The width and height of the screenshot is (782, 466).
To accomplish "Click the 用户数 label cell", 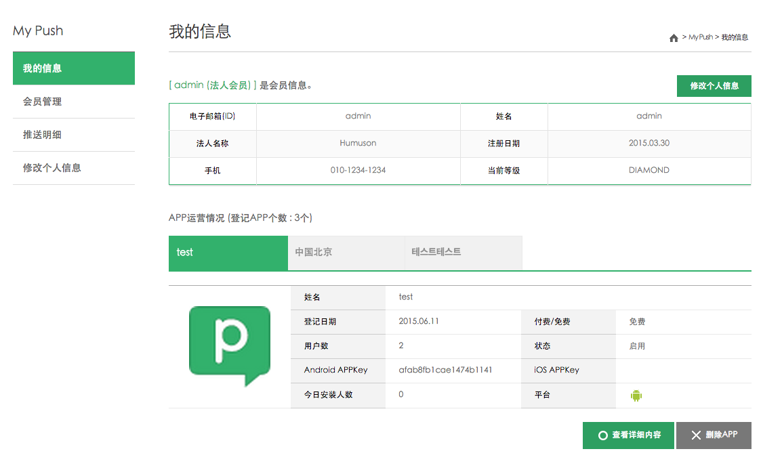I will coord(338,346).
